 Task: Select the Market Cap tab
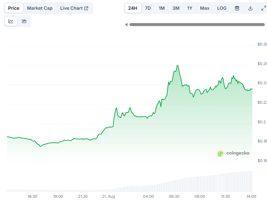tap(40, 8)
